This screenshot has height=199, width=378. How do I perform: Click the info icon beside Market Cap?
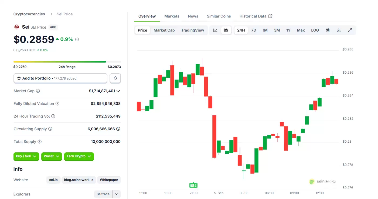click(38, 91)
